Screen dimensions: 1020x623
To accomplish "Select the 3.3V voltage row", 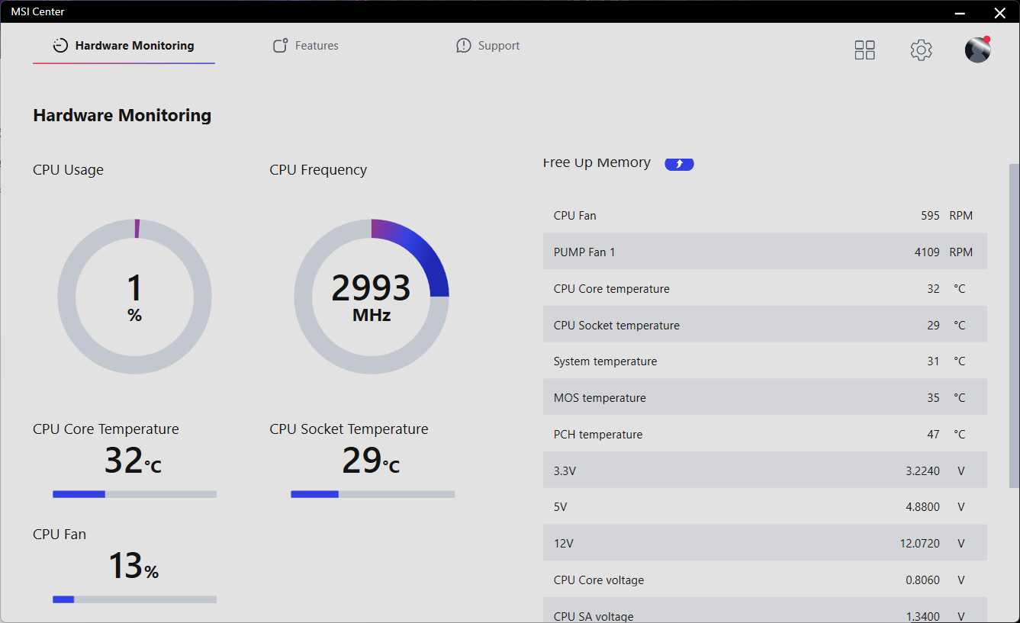I will (x=765, y=470).
